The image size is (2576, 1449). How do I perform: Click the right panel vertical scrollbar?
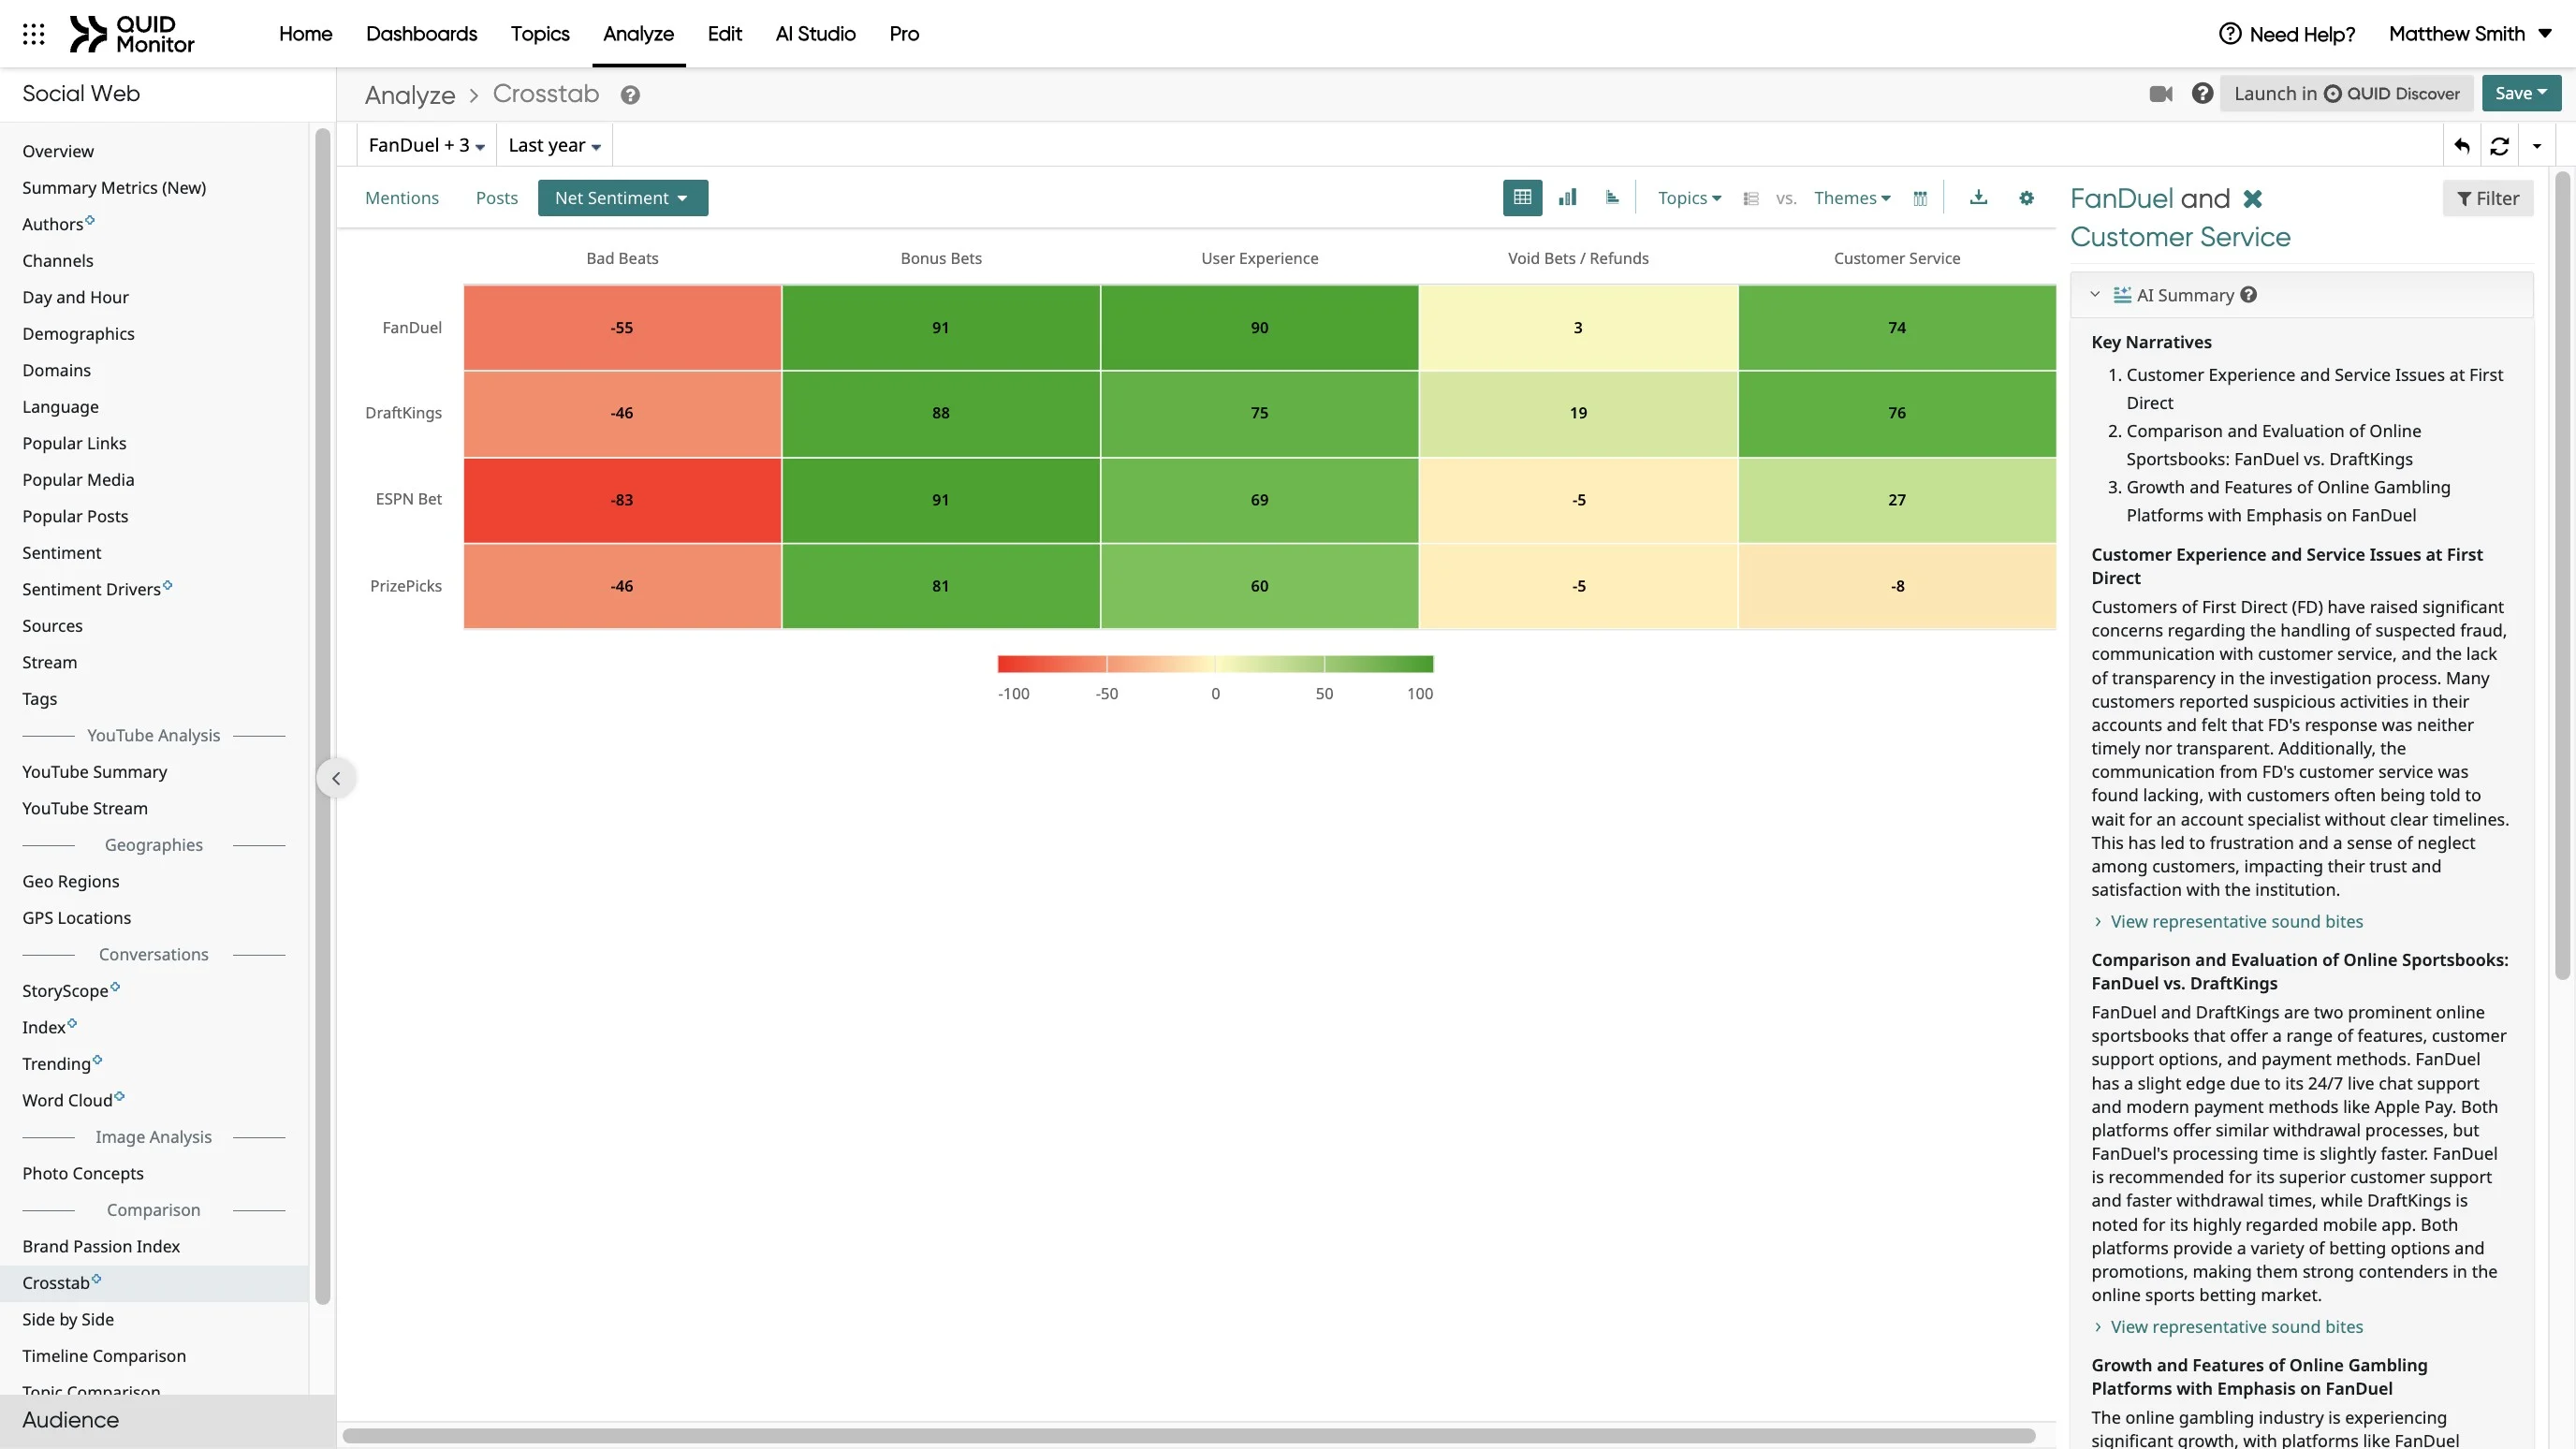click(x=2562, y=575)
